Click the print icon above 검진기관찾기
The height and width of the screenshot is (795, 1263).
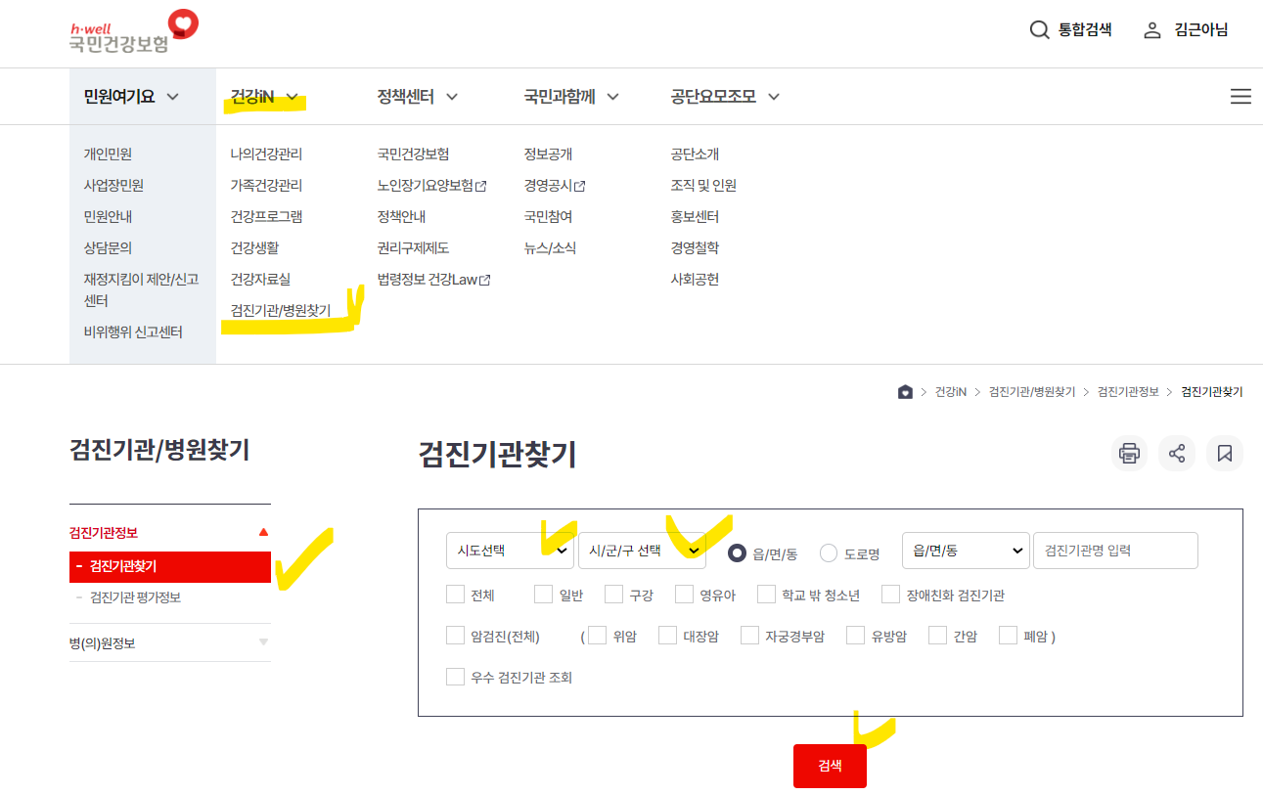[x=1129, y=453]
